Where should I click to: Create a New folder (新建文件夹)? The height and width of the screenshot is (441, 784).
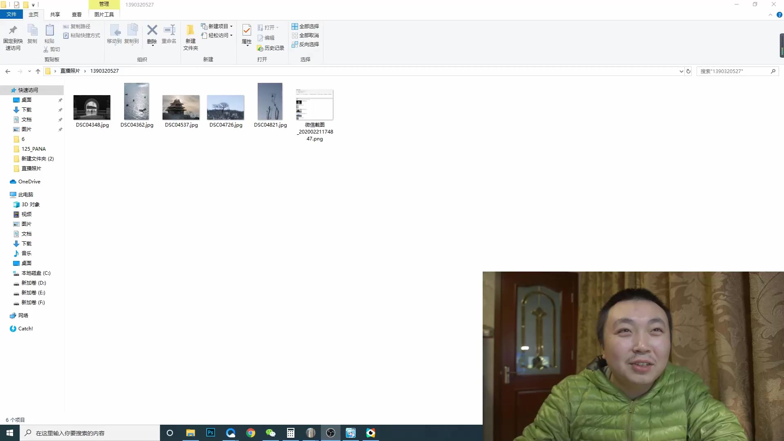click(191, 37)
